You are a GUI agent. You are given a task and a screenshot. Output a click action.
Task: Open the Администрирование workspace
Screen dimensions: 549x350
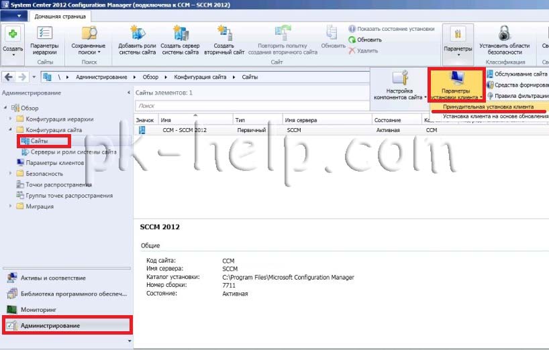click(x=66, y=325)
